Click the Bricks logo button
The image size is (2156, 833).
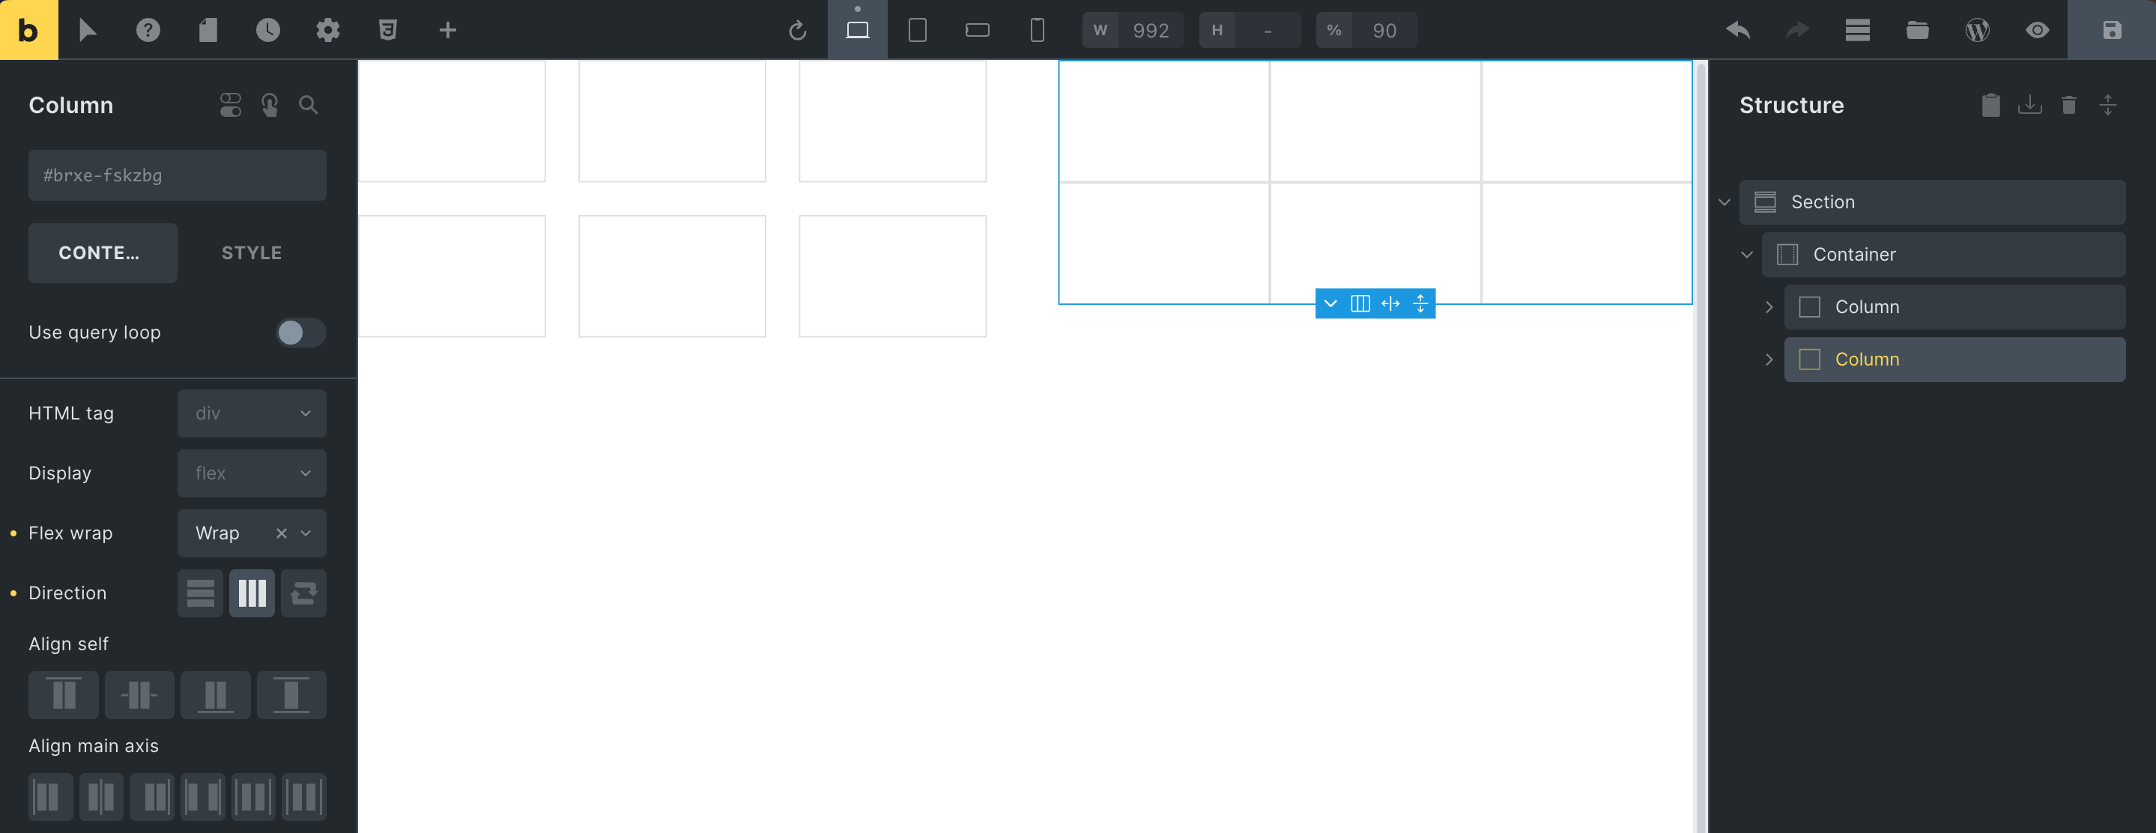[28, 30]
